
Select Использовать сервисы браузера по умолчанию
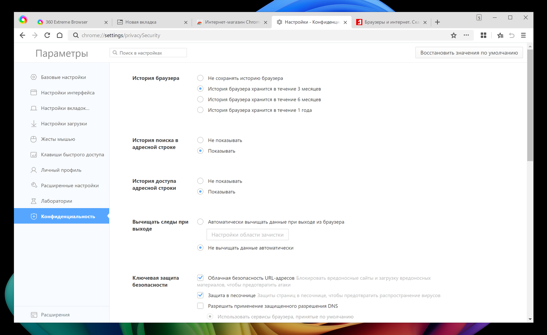(x=210, y=316)
